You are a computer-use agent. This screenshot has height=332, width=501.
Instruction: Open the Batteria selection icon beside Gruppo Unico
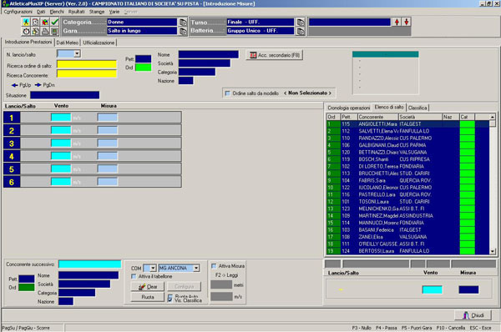(x=301, y=31)
